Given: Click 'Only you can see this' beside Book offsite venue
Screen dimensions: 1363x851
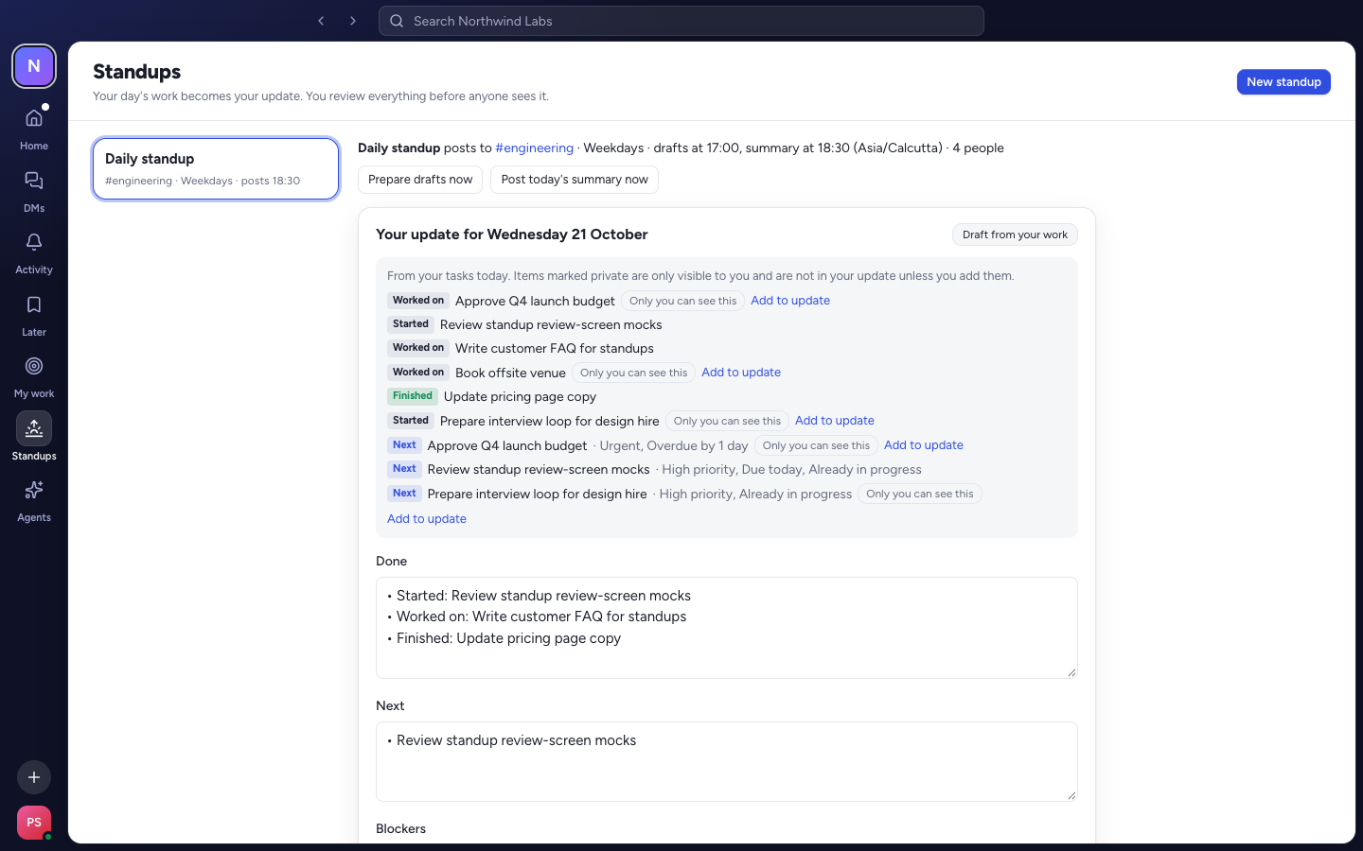Looking at the screenshot, I should pyautogui.click(x=633, y=373).
